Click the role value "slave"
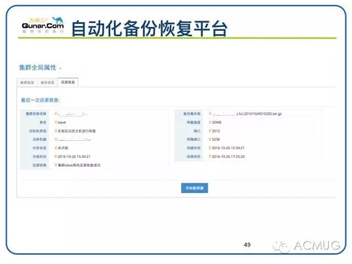352x264 pixels. (62, 122)
